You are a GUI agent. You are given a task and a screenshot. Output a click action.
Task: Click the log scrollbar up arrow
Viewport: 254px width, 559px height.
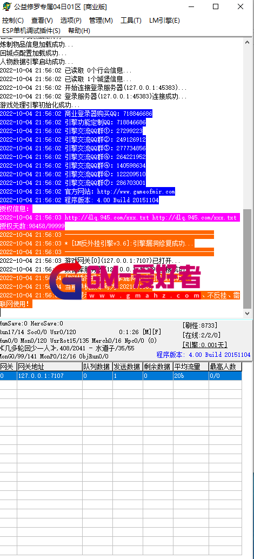point(247,42)
